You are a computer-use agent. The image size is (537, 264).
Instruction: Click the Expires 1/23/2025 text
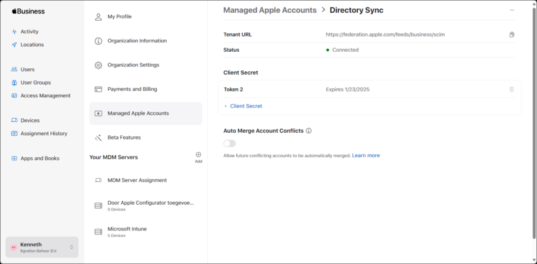point(347,90)
